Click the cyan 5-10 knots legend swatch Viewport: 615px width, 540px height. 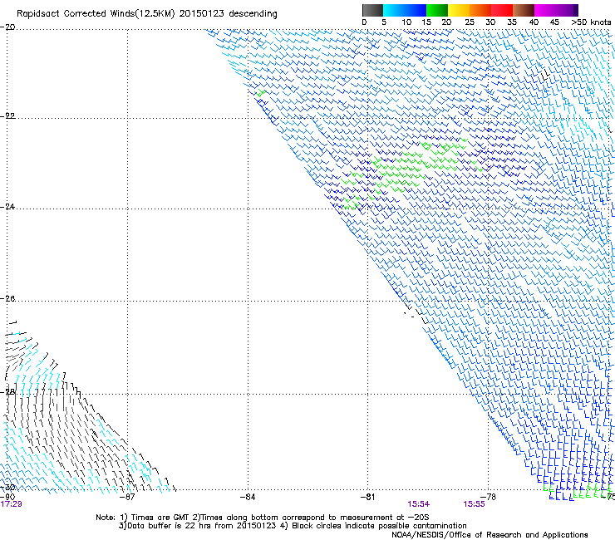click(x=394, y=10)
